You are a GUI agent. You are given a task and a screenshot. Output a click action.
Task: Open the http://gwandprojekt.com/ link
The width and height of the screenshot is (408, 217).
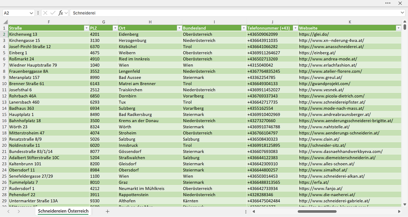click(325, 84)
